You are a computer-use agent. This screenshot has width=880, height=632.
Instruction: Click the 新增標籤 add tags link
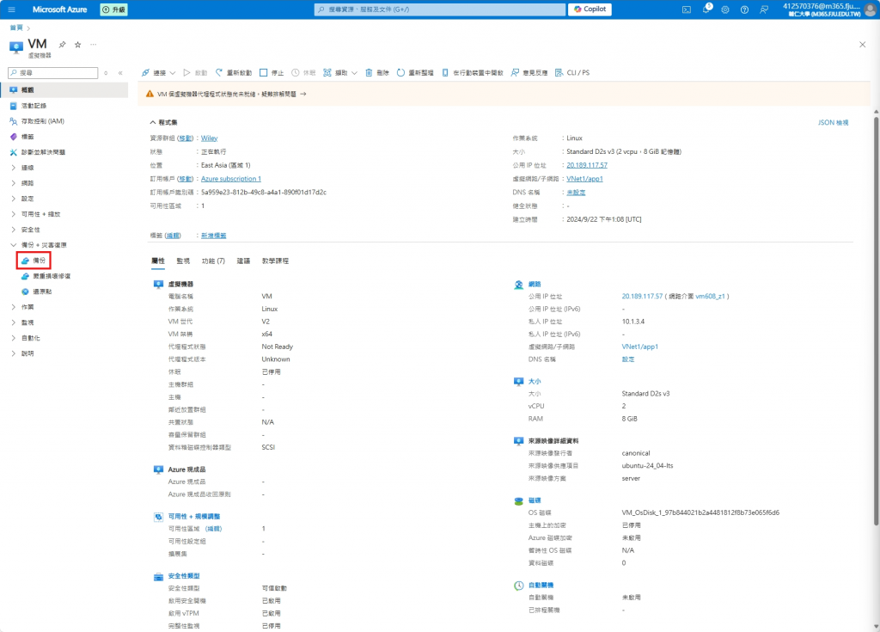click(x=214, y=236)
